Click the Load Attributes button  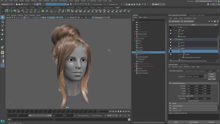(194, 122)
